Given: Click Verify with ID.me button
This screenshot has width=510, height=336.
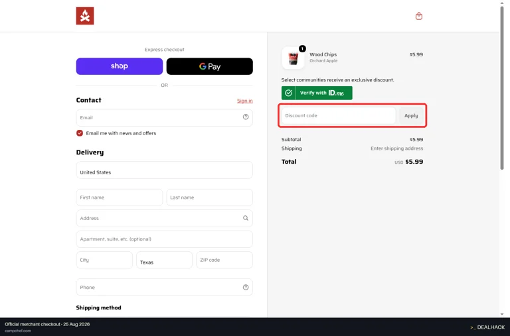Looking at the screenshot, I should tap(317, 93).
